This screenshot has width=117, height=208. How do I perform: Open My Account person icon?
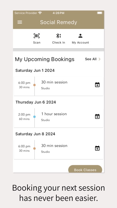click(80, 36)
